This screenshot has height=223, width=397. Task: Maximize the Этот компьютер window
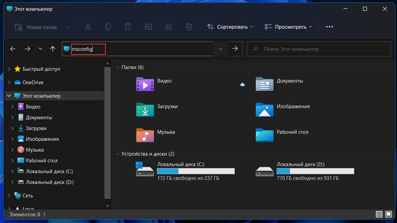(365, 9)
